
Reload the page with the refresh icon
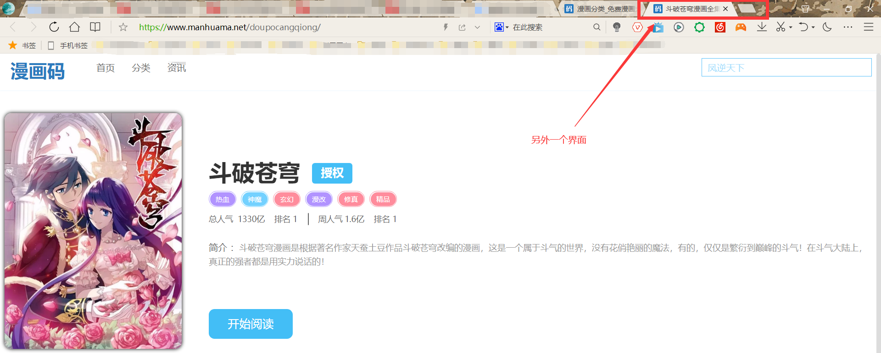[x=54, y=27]
